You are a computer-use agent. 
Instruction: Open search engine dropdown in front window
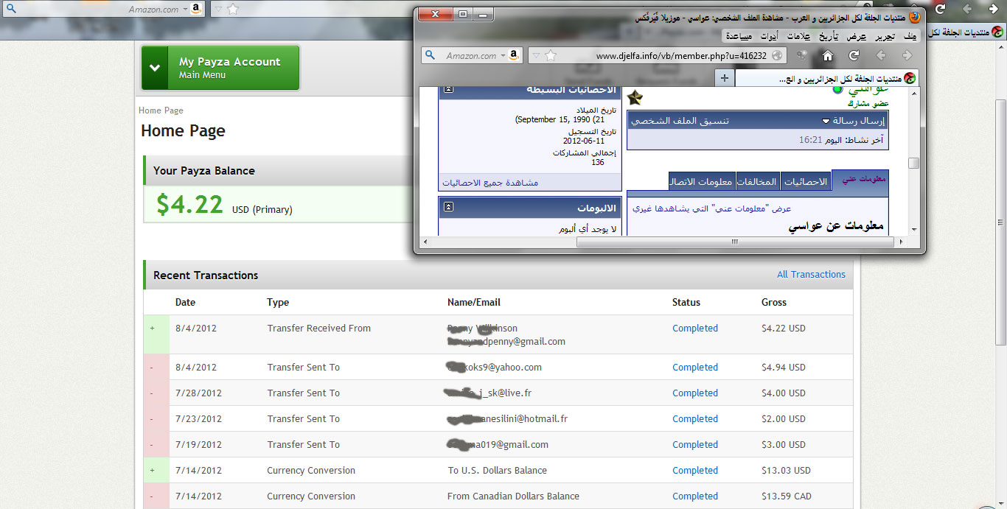[x=503, y=55]
